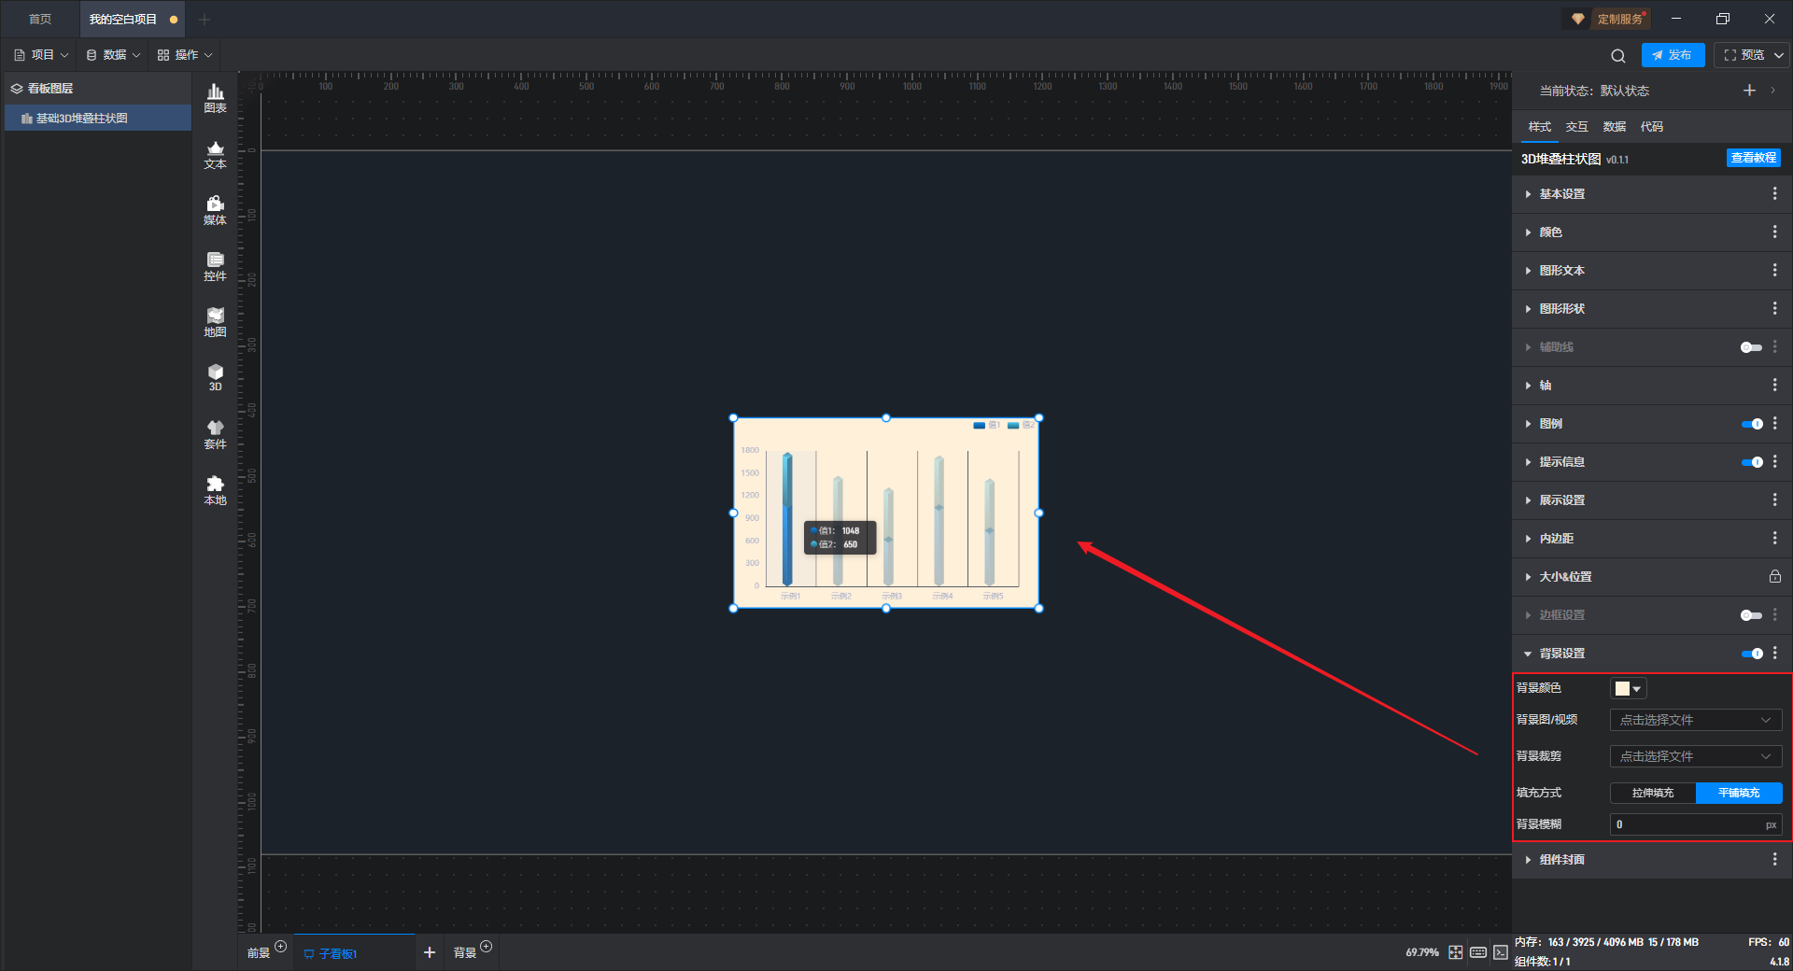
Task: Open the 本地 (local) component library
Action: point(215,490)
